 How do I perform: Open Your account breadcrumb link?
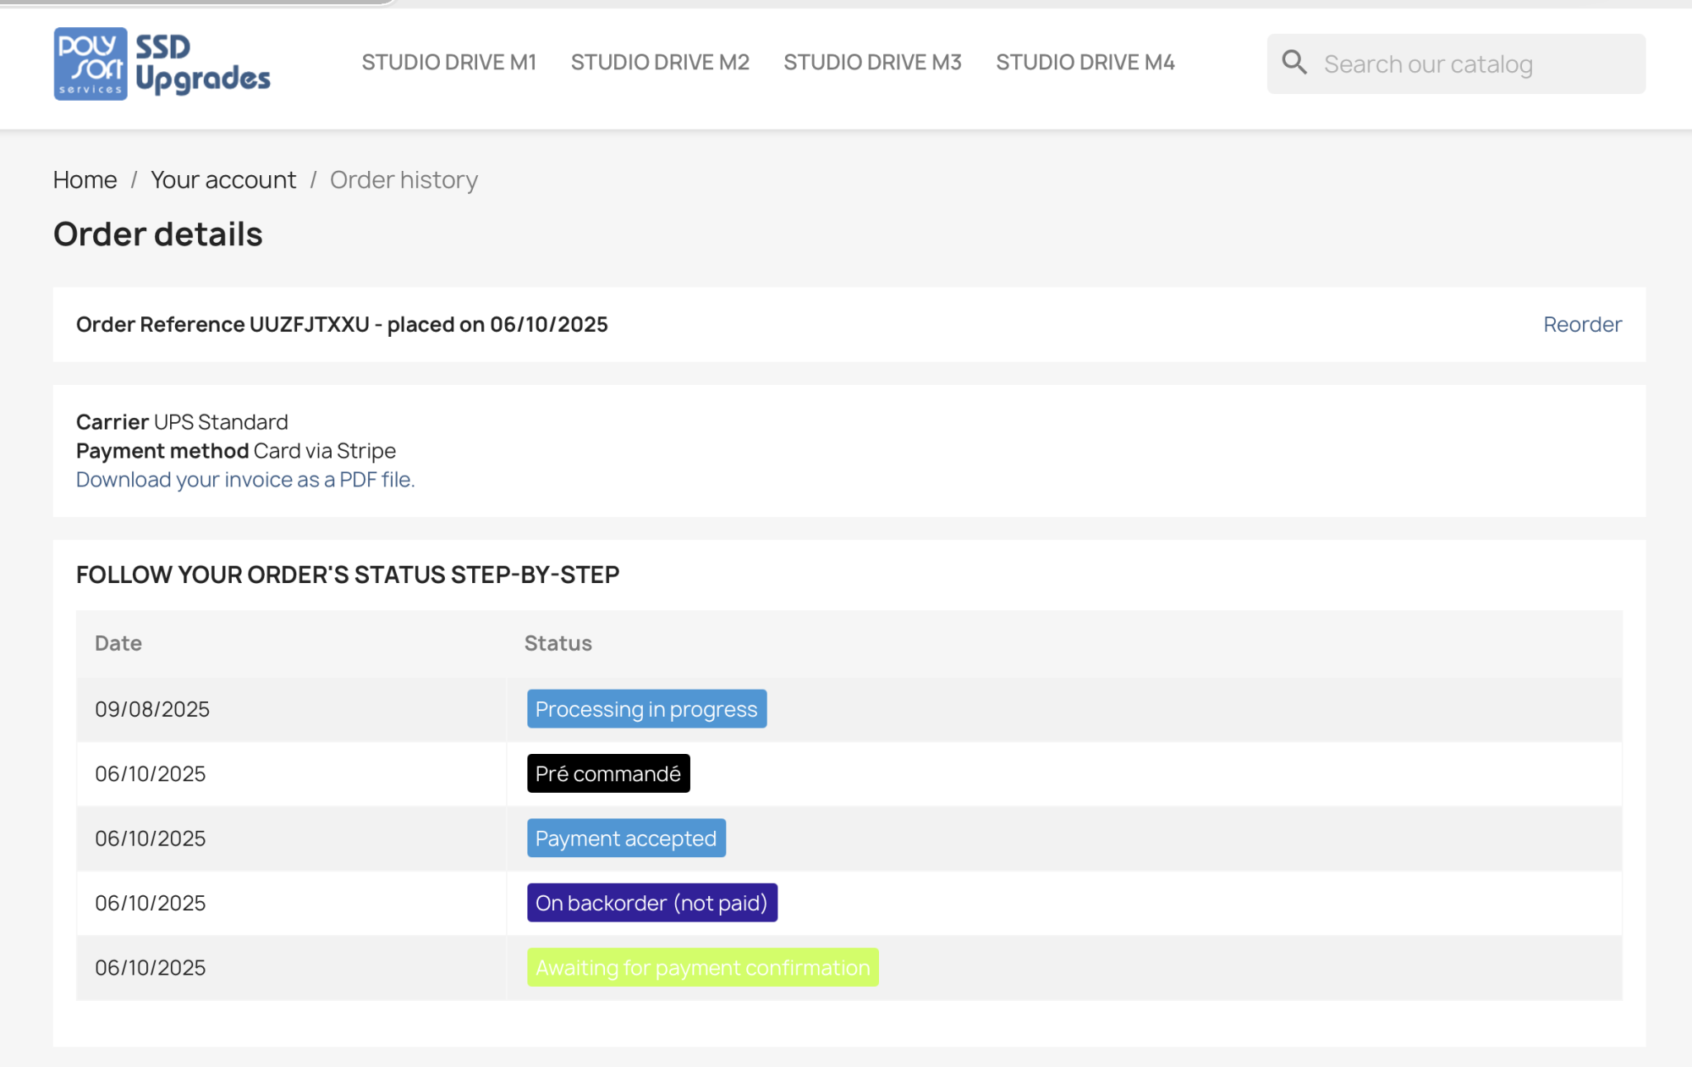click(x=223, y=180)
